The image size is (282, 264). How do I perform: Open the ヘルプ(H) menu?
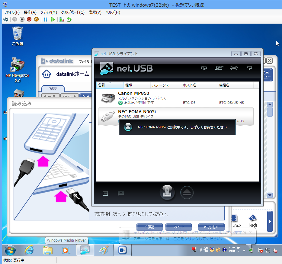(113, 12)
